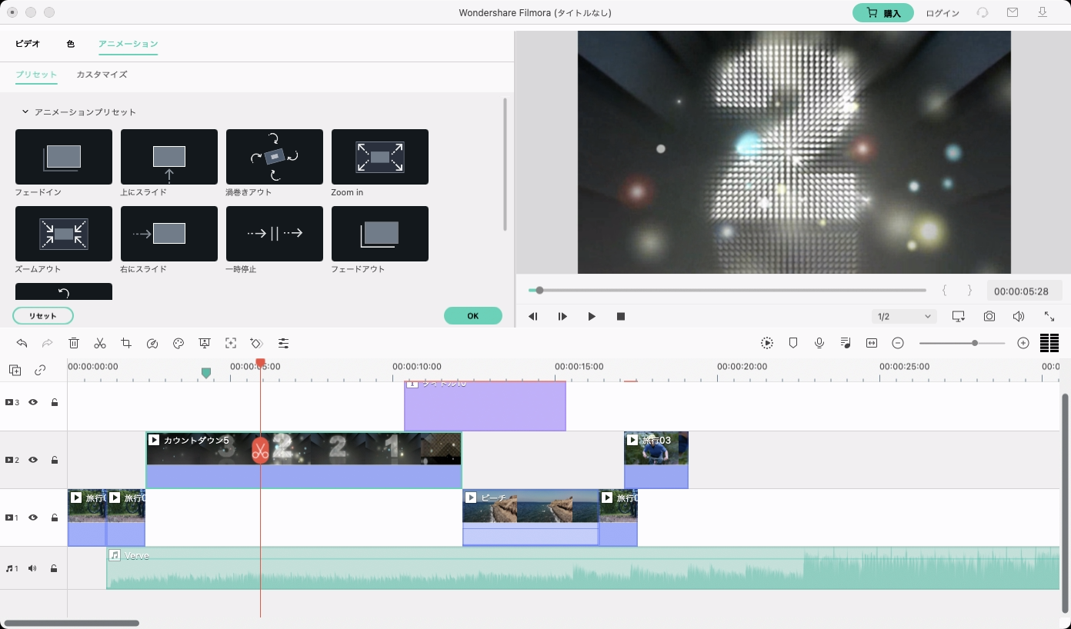Open the edit adjustment sliders icon
1071x629 pixels.
pyautogui.click(x=284, y=343)
